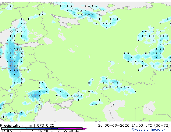Click the '0.1' legend scale value
This screenshot has width=171, height=132.
[x=3, y=131]
